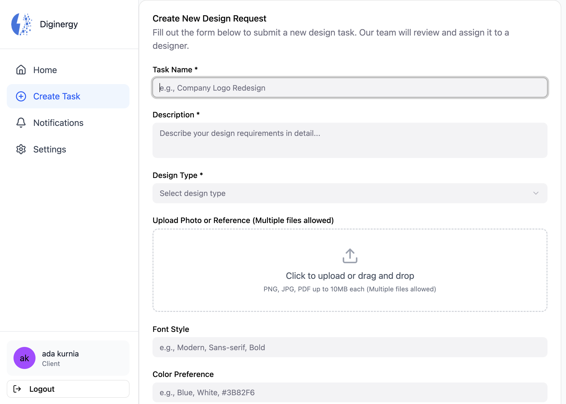This screenshot has width=566, height=404.
Task: Click the Color Preference input field
Action: [349, 392]
